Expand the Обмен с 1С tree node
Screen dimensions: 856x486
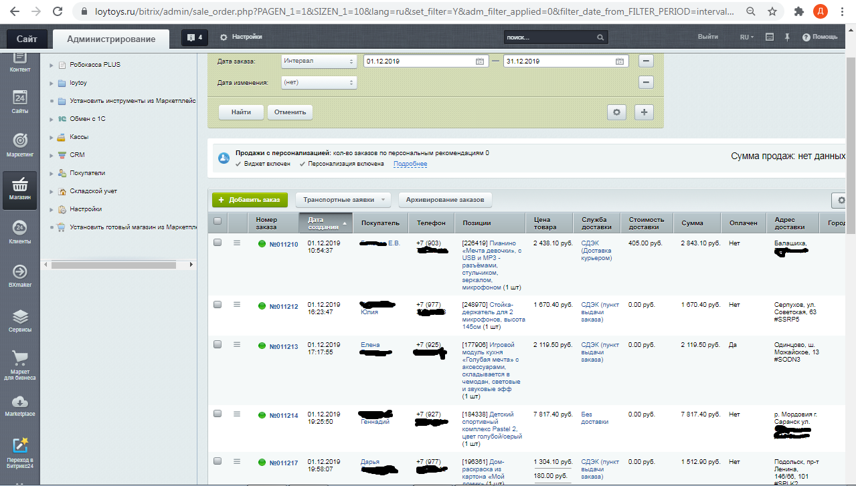52,119
